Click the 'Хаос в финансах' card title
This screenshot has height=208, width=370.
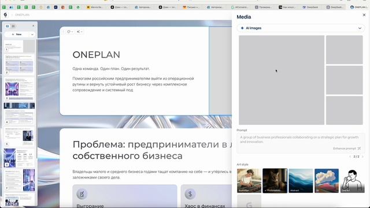pyautogui.click(x=205, y=206)
